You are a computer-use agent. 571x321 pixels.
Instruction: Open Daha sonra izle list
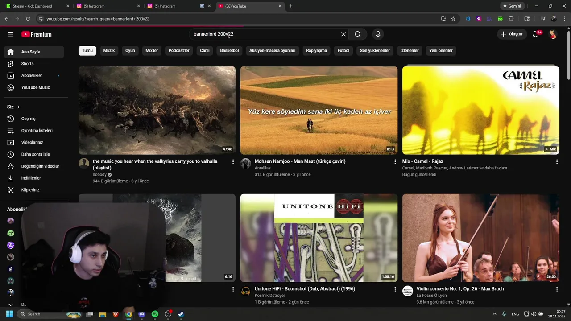coord(34,154)
